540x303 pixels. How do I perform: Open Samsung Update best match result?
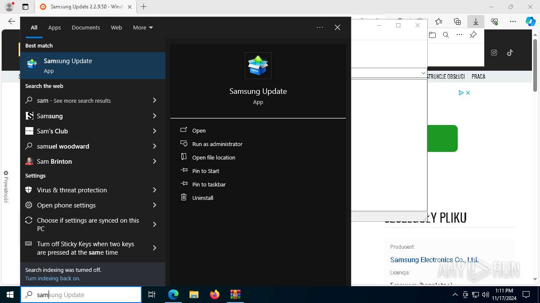tap(93, 66)
